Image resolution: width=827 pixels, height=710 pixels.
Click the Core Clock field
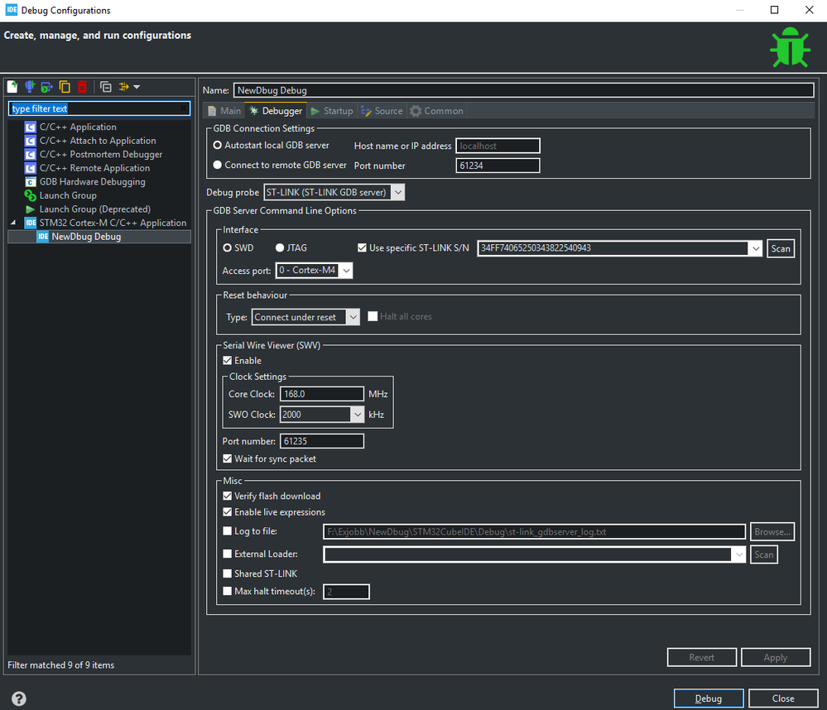[x=322, y=394]
